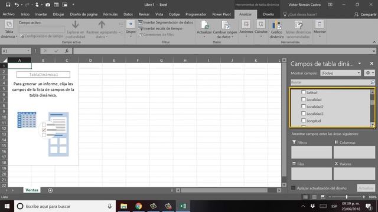Open the pivot fields pane options arrow

(x=360, y=64)
